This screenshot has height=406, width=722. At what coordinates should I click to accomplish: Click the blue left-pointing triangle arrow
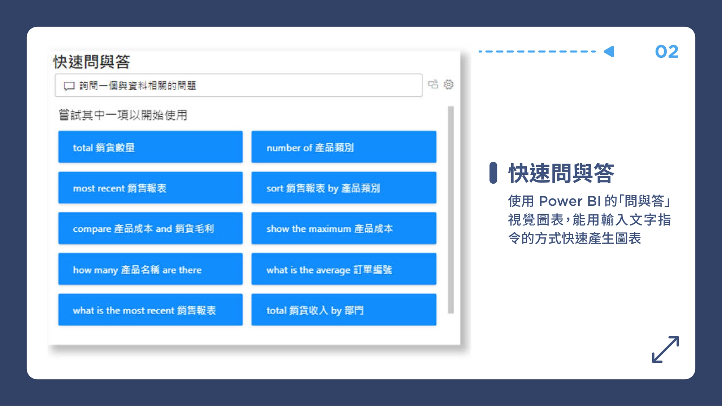click(609, 52)
